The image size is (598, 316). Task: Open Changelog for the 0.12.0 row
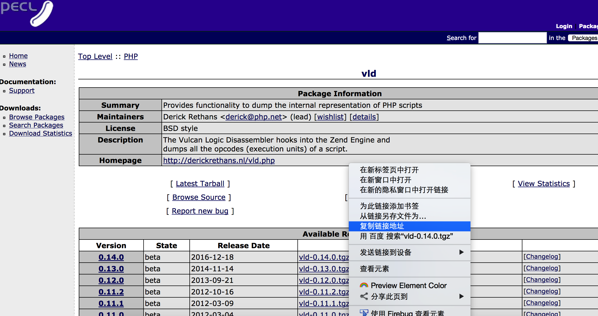click(x=542, y=280)
